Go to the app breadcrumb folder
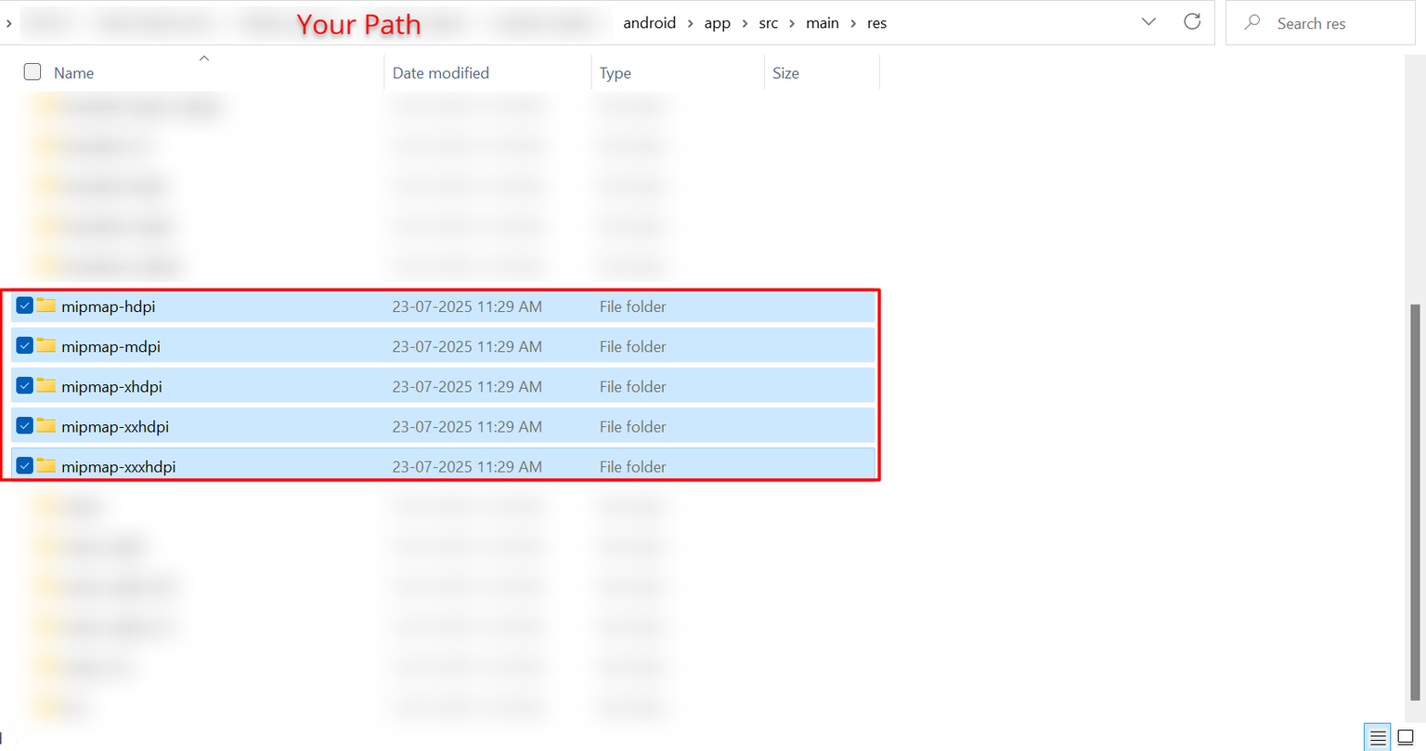The width and height of the screenshot is (1426, 751). (x=717, y=23)
